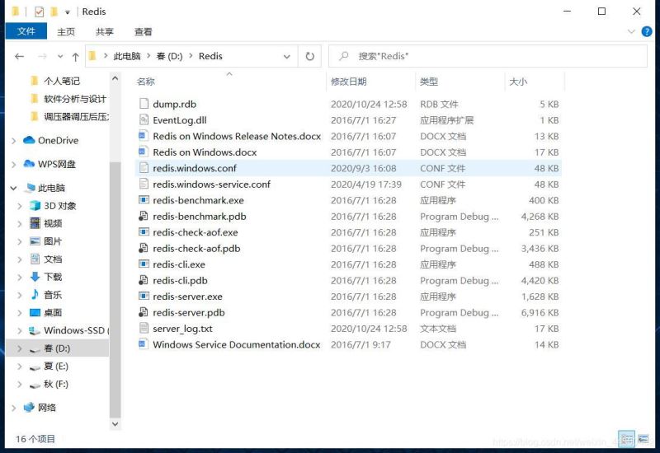Open the 文件 menu tab
This screenshot has width=660, height=453.
tap(26, 31)
